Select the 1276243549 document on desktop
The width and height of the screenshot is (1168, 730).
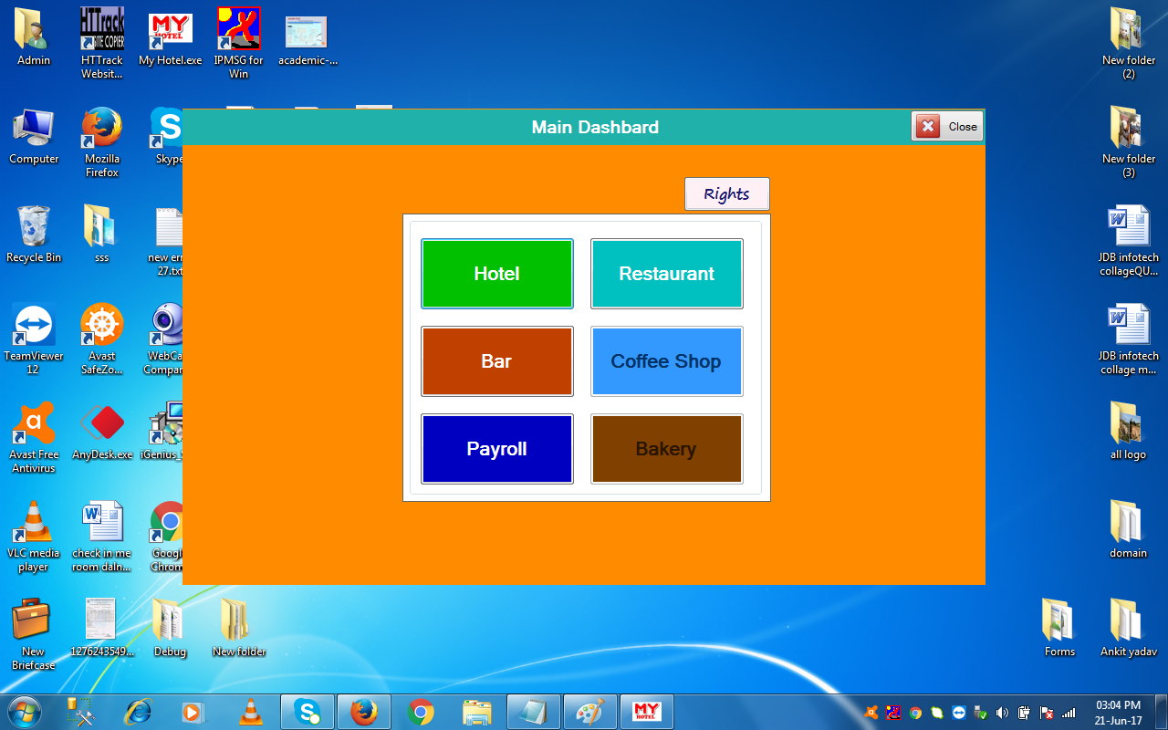click(102, 630)
